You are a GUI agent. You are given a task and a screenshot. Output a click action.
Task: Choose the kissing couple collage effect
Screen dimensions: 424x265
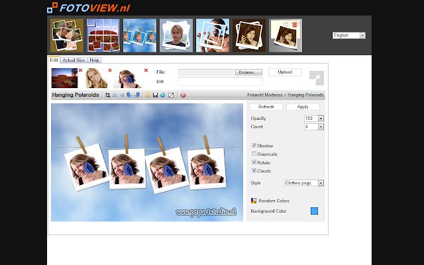[x=67, y=35]
